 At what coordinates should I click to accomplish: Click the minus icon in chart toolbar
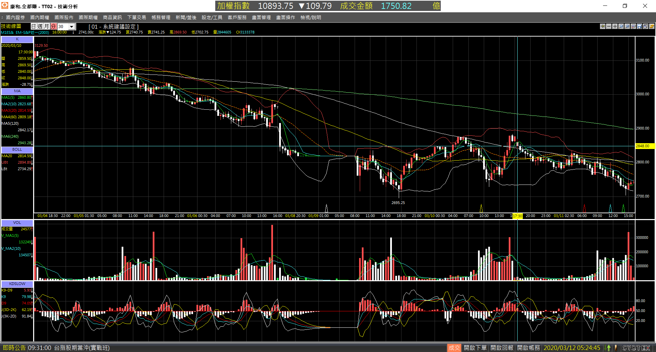(609, 26)
